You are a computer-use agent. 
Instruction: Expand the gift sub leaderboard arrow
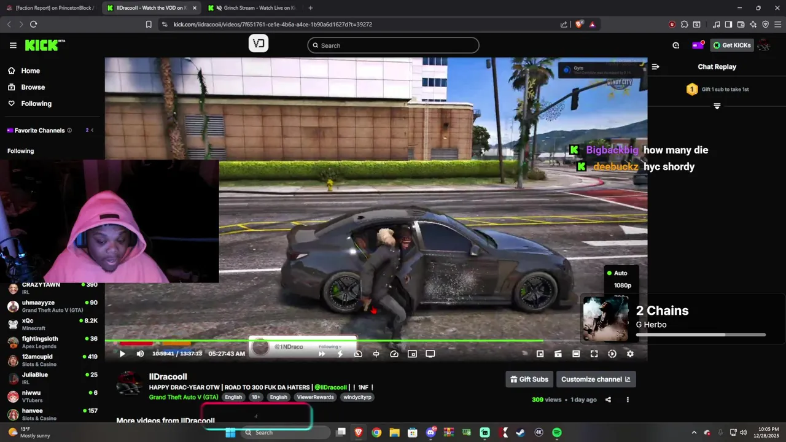[717, 106]
